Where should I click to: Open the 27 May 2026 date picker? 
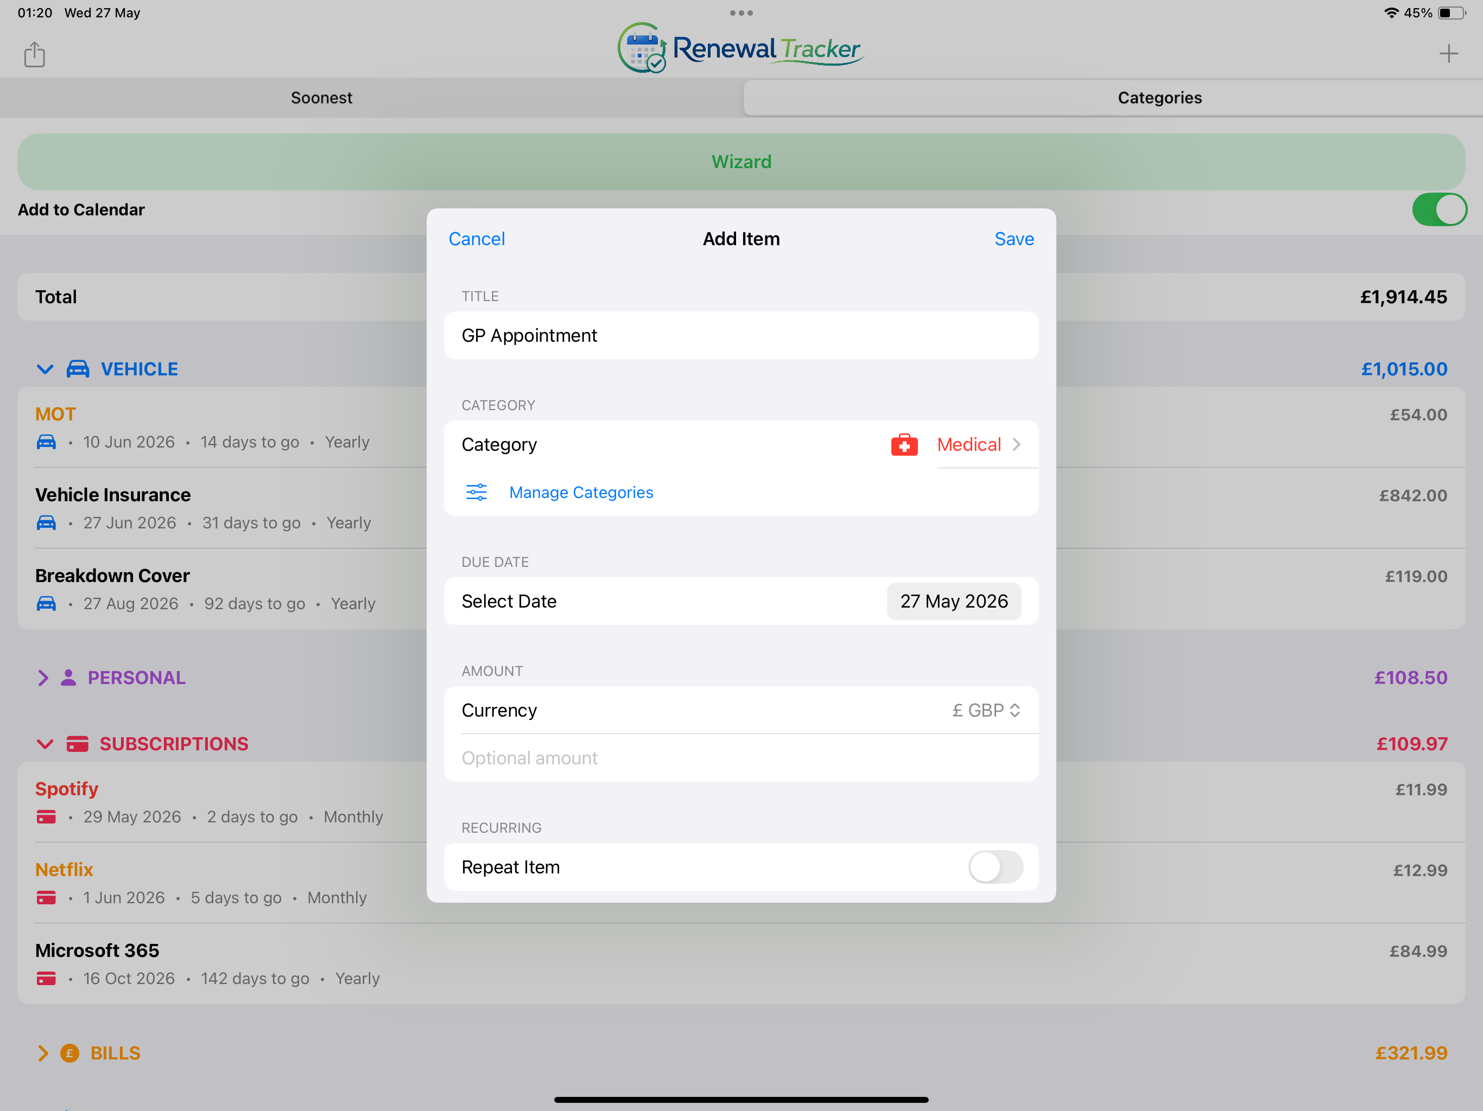click(954, 601)
